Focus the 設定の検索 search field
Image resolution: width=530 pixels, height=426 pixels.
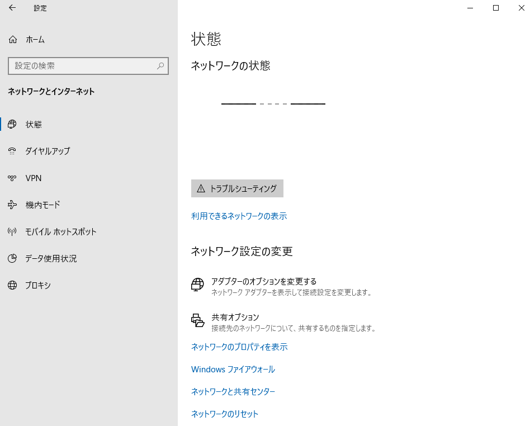point(88,65)
